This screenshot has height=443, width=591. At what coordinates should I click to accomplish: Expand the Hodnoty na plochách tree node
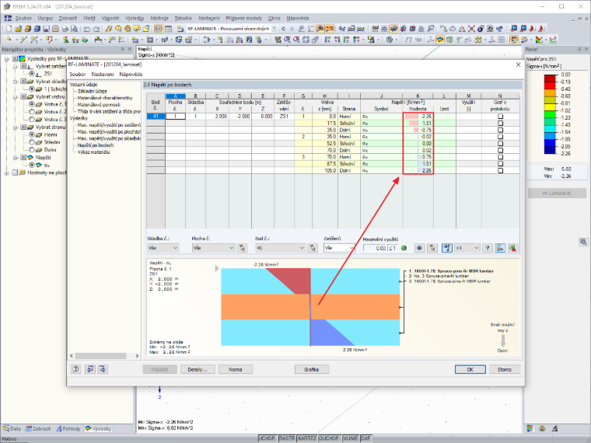(6, 173)
